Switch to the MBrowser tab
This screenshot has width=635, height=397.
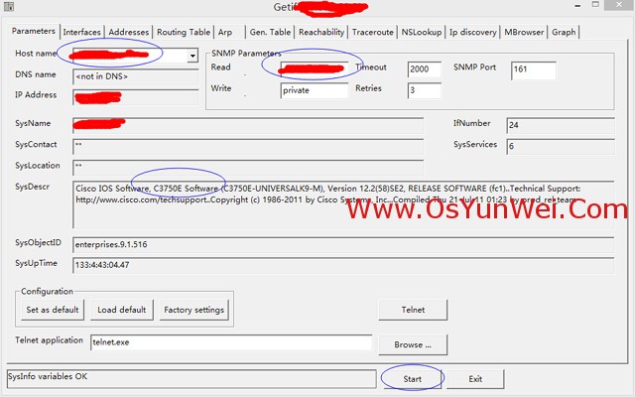(524, 32)
